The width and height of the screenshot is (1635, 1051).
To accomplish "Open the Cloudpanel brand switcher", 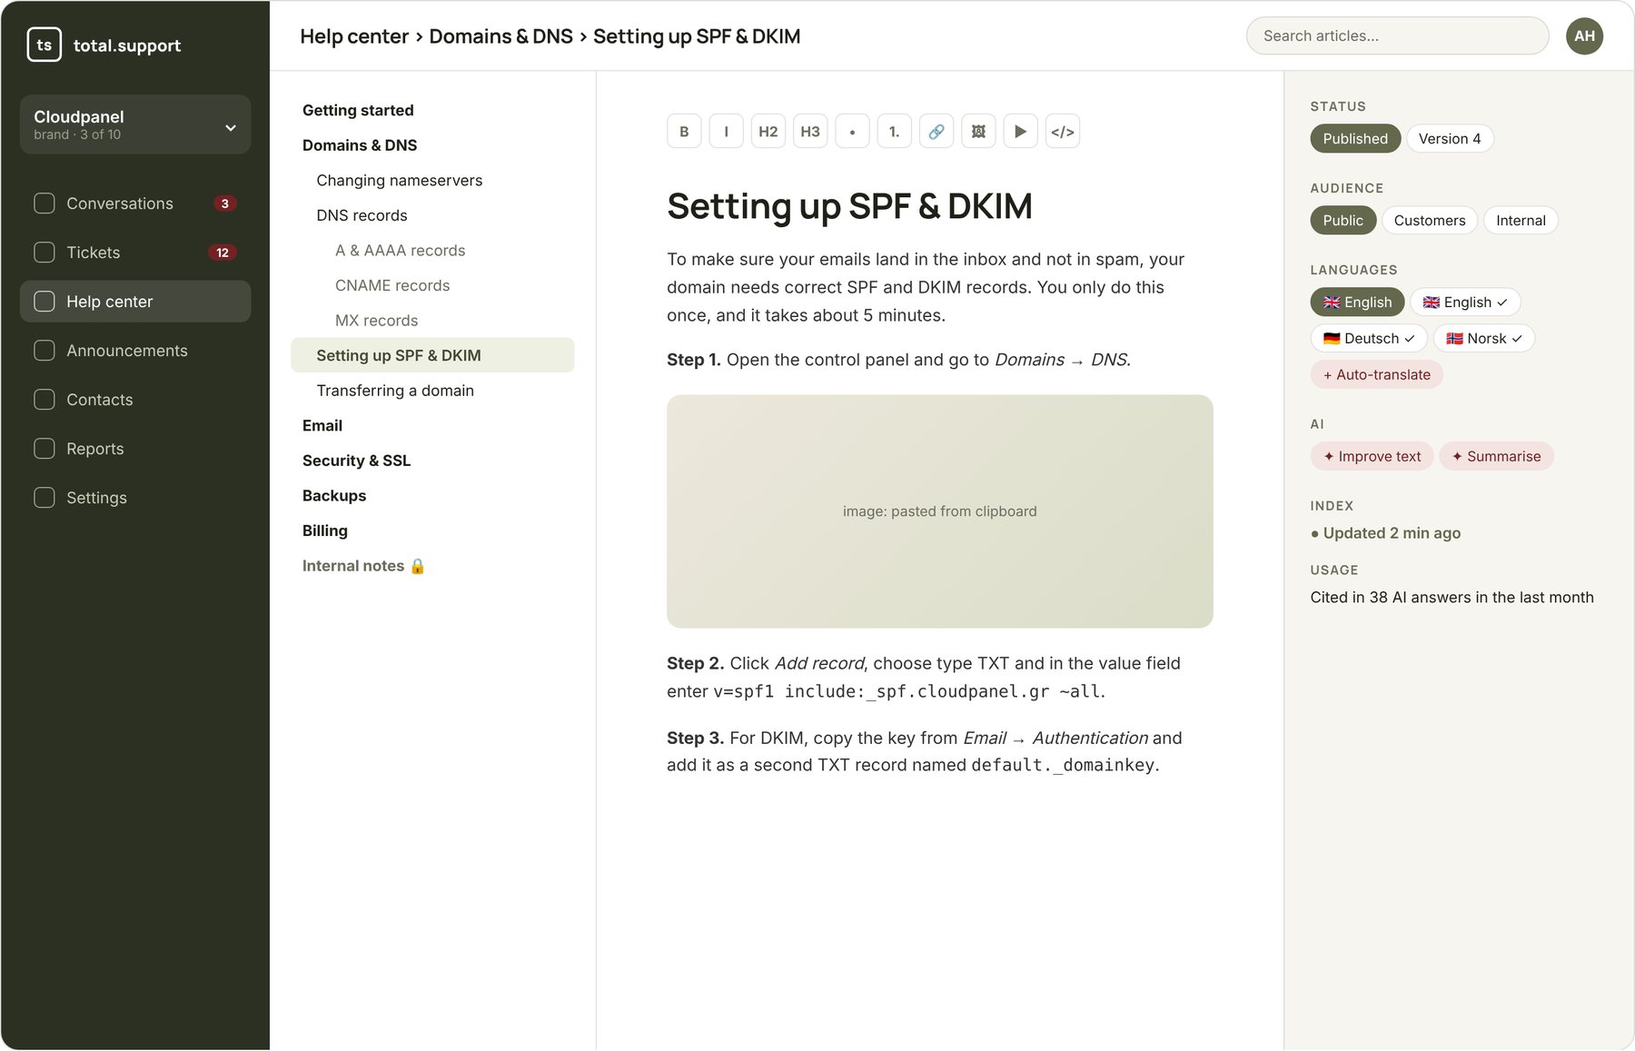I will tap(135, 124).
